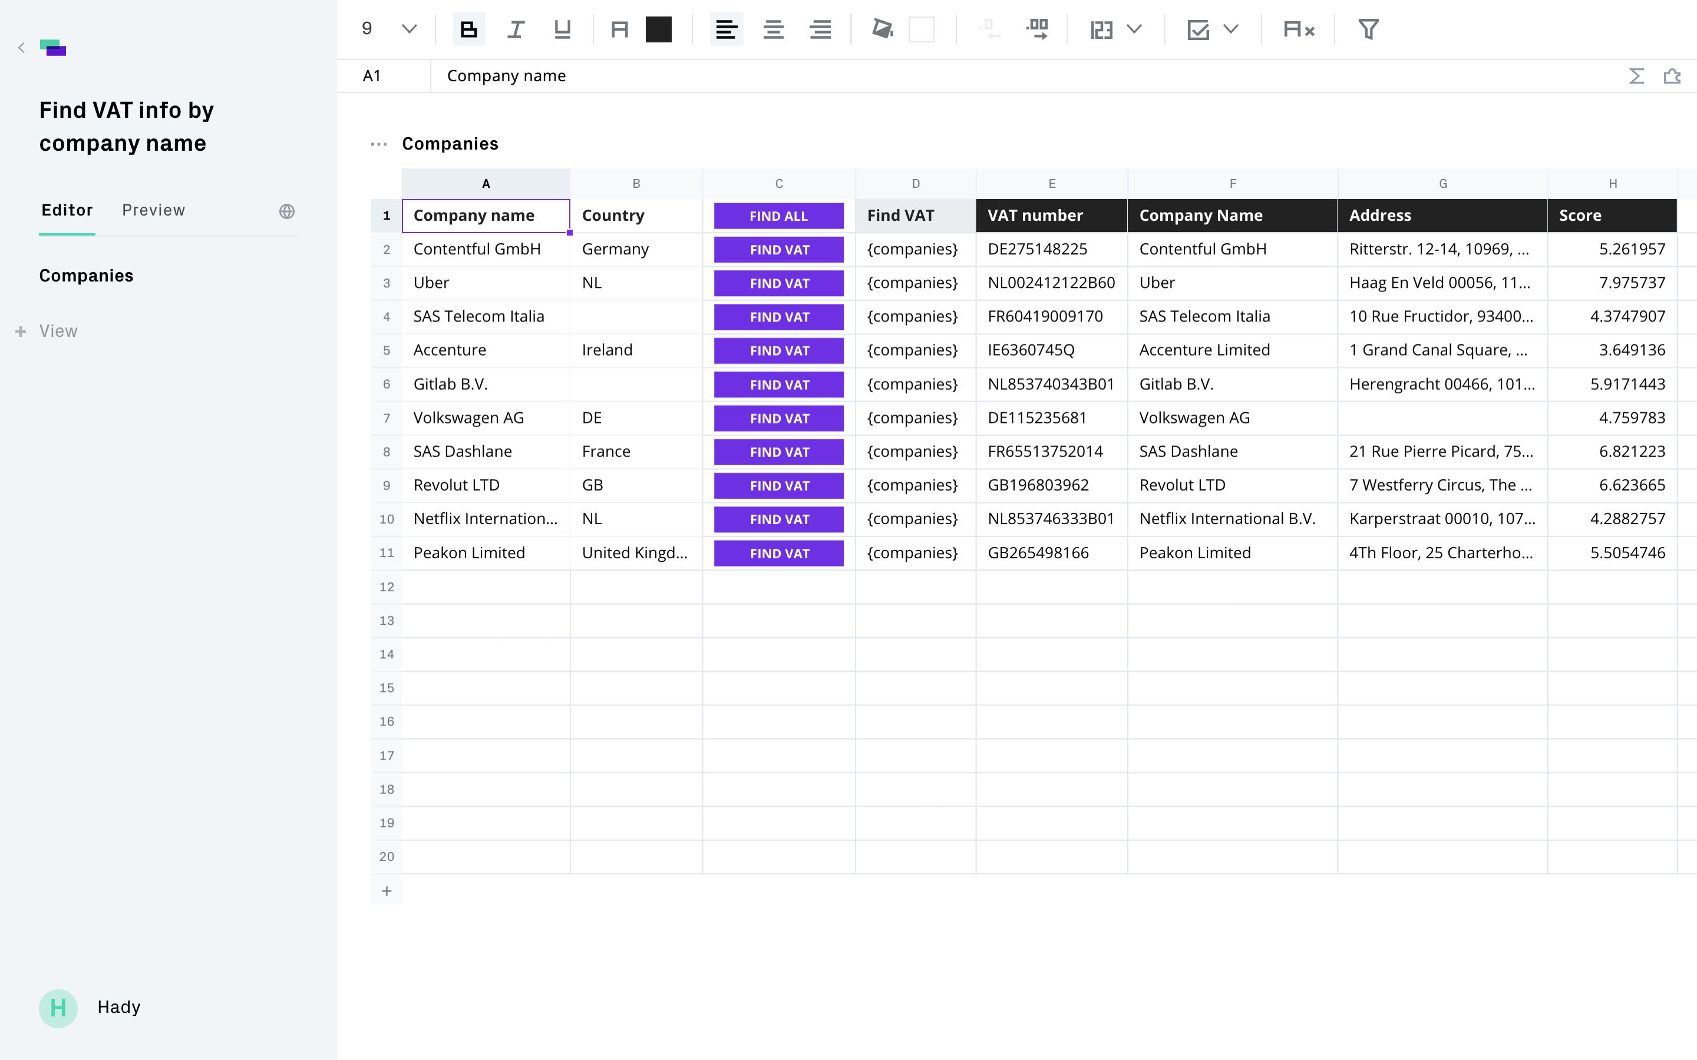This screenshot has height=1060, width=1697.
Task: Click the Rows app logo
Action: coord(53,48)
